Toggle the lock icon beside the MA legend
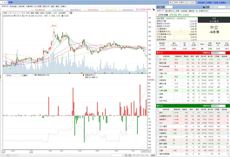Image resolution: width=230 pixels, height=157 pixels. 154,10
